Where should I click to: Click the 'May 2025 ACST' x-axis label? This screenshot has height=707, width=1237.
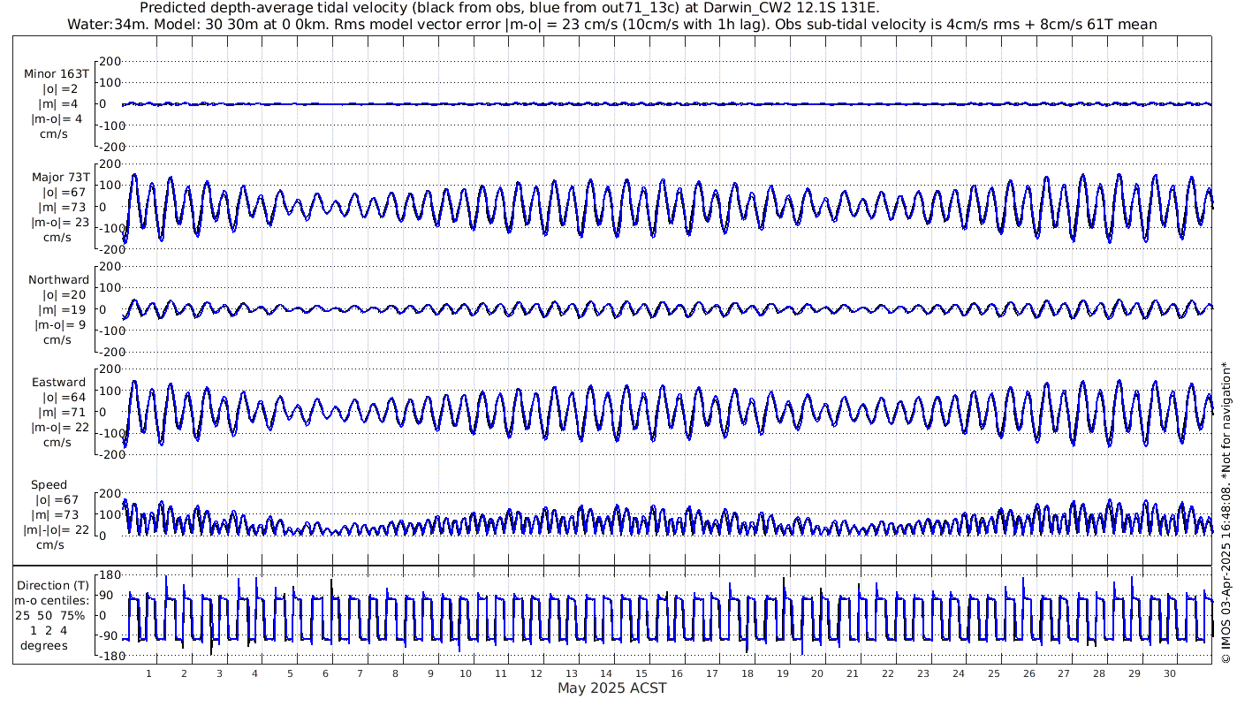click(611, 688)
